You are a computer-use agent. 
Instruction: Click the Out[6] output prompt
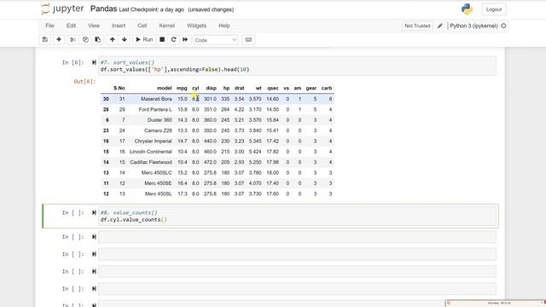click(84, 82)
